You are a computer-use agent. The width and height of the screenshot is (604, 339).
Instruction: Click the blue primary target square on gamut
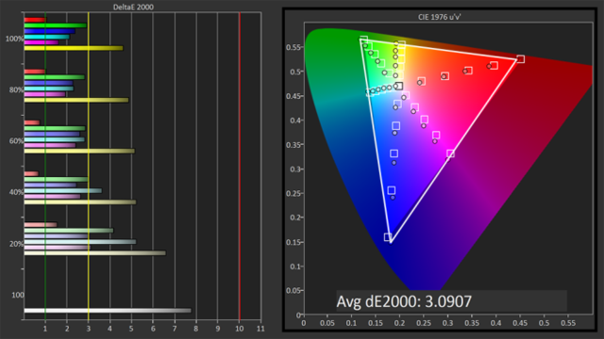pos(388,236)
